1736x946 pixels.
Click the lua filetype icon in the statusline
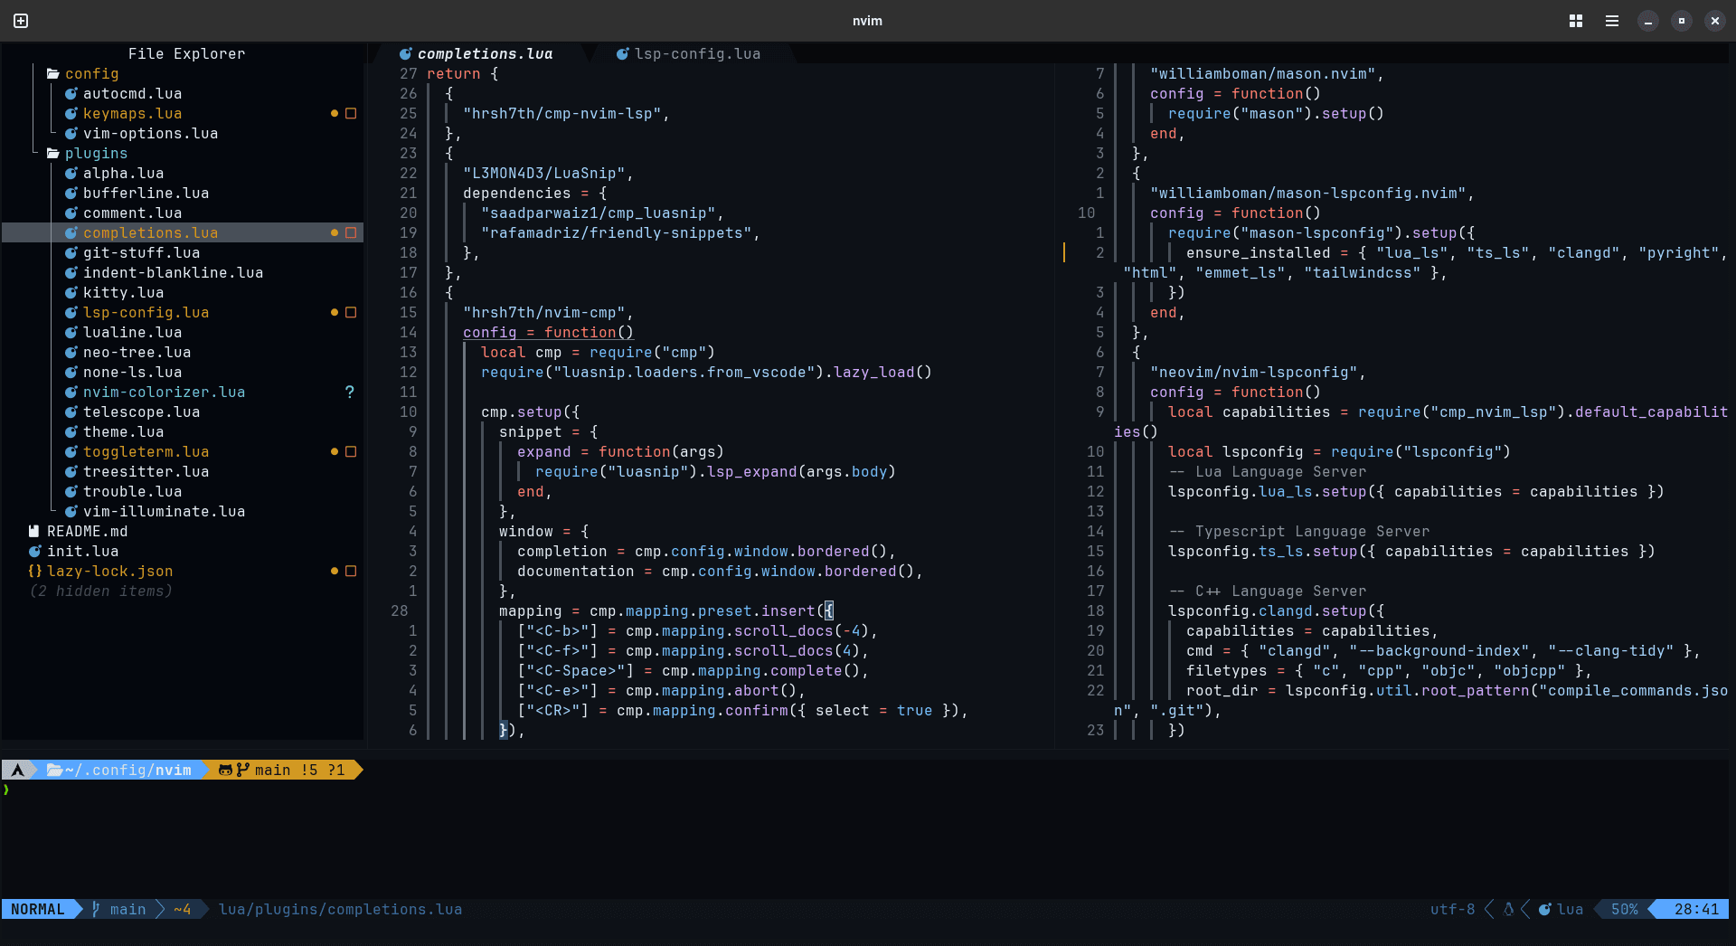tap(1545, 909)
